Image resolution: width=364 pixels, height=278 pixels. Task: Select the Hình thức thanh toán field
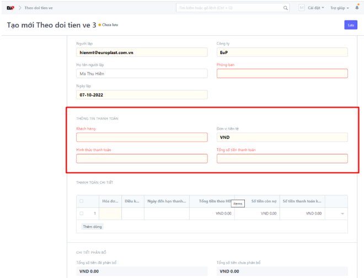142,159
